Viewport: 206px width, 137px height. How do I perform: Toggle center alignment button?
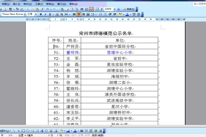coord(79,14)
